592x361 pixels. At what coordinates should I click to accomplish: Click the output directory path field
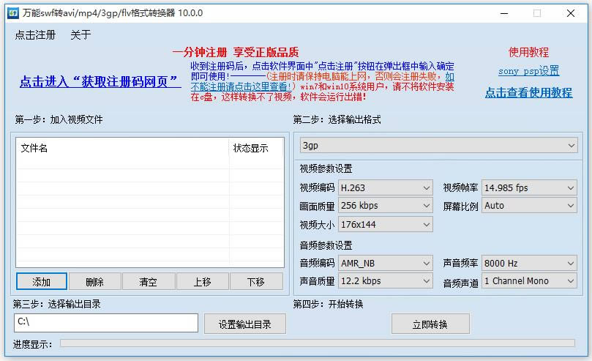click(106, 323)
